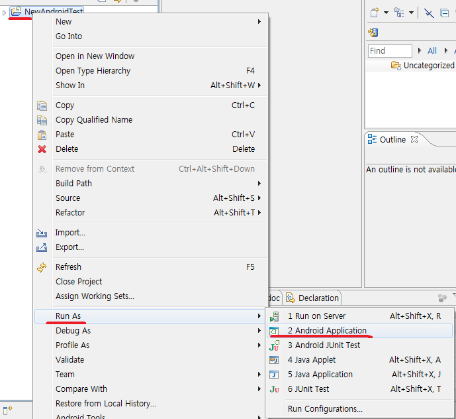
Task: Click the collapse all icon in task list
Action: point(444,13)
